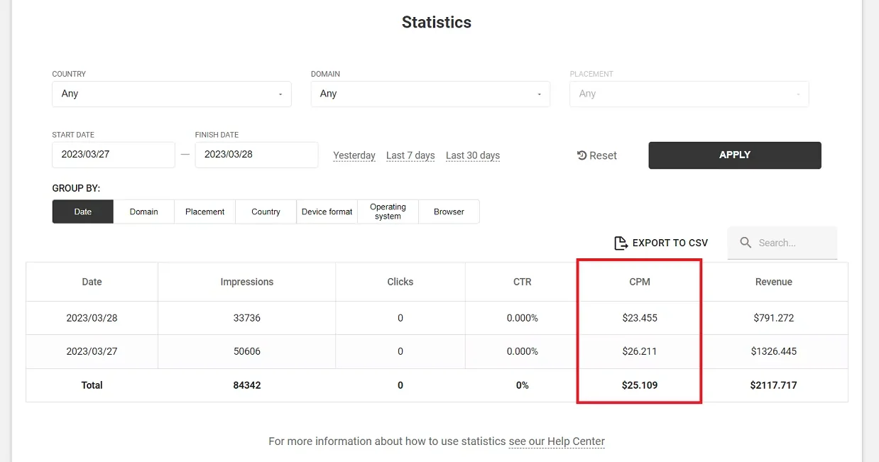Image resolution: width=879 pixels, height=462 pixels.
Task: Open the Country dropdown
Action: point(172,94)
